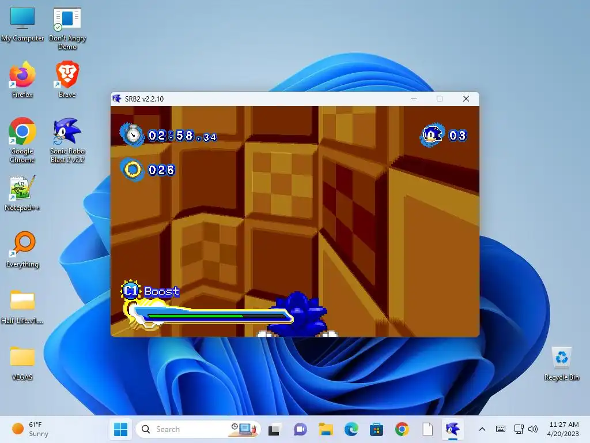This screenshot has height=443, width=590.
Task: Open File Explorer from the taskbar
Action: [x=326, y=429]
